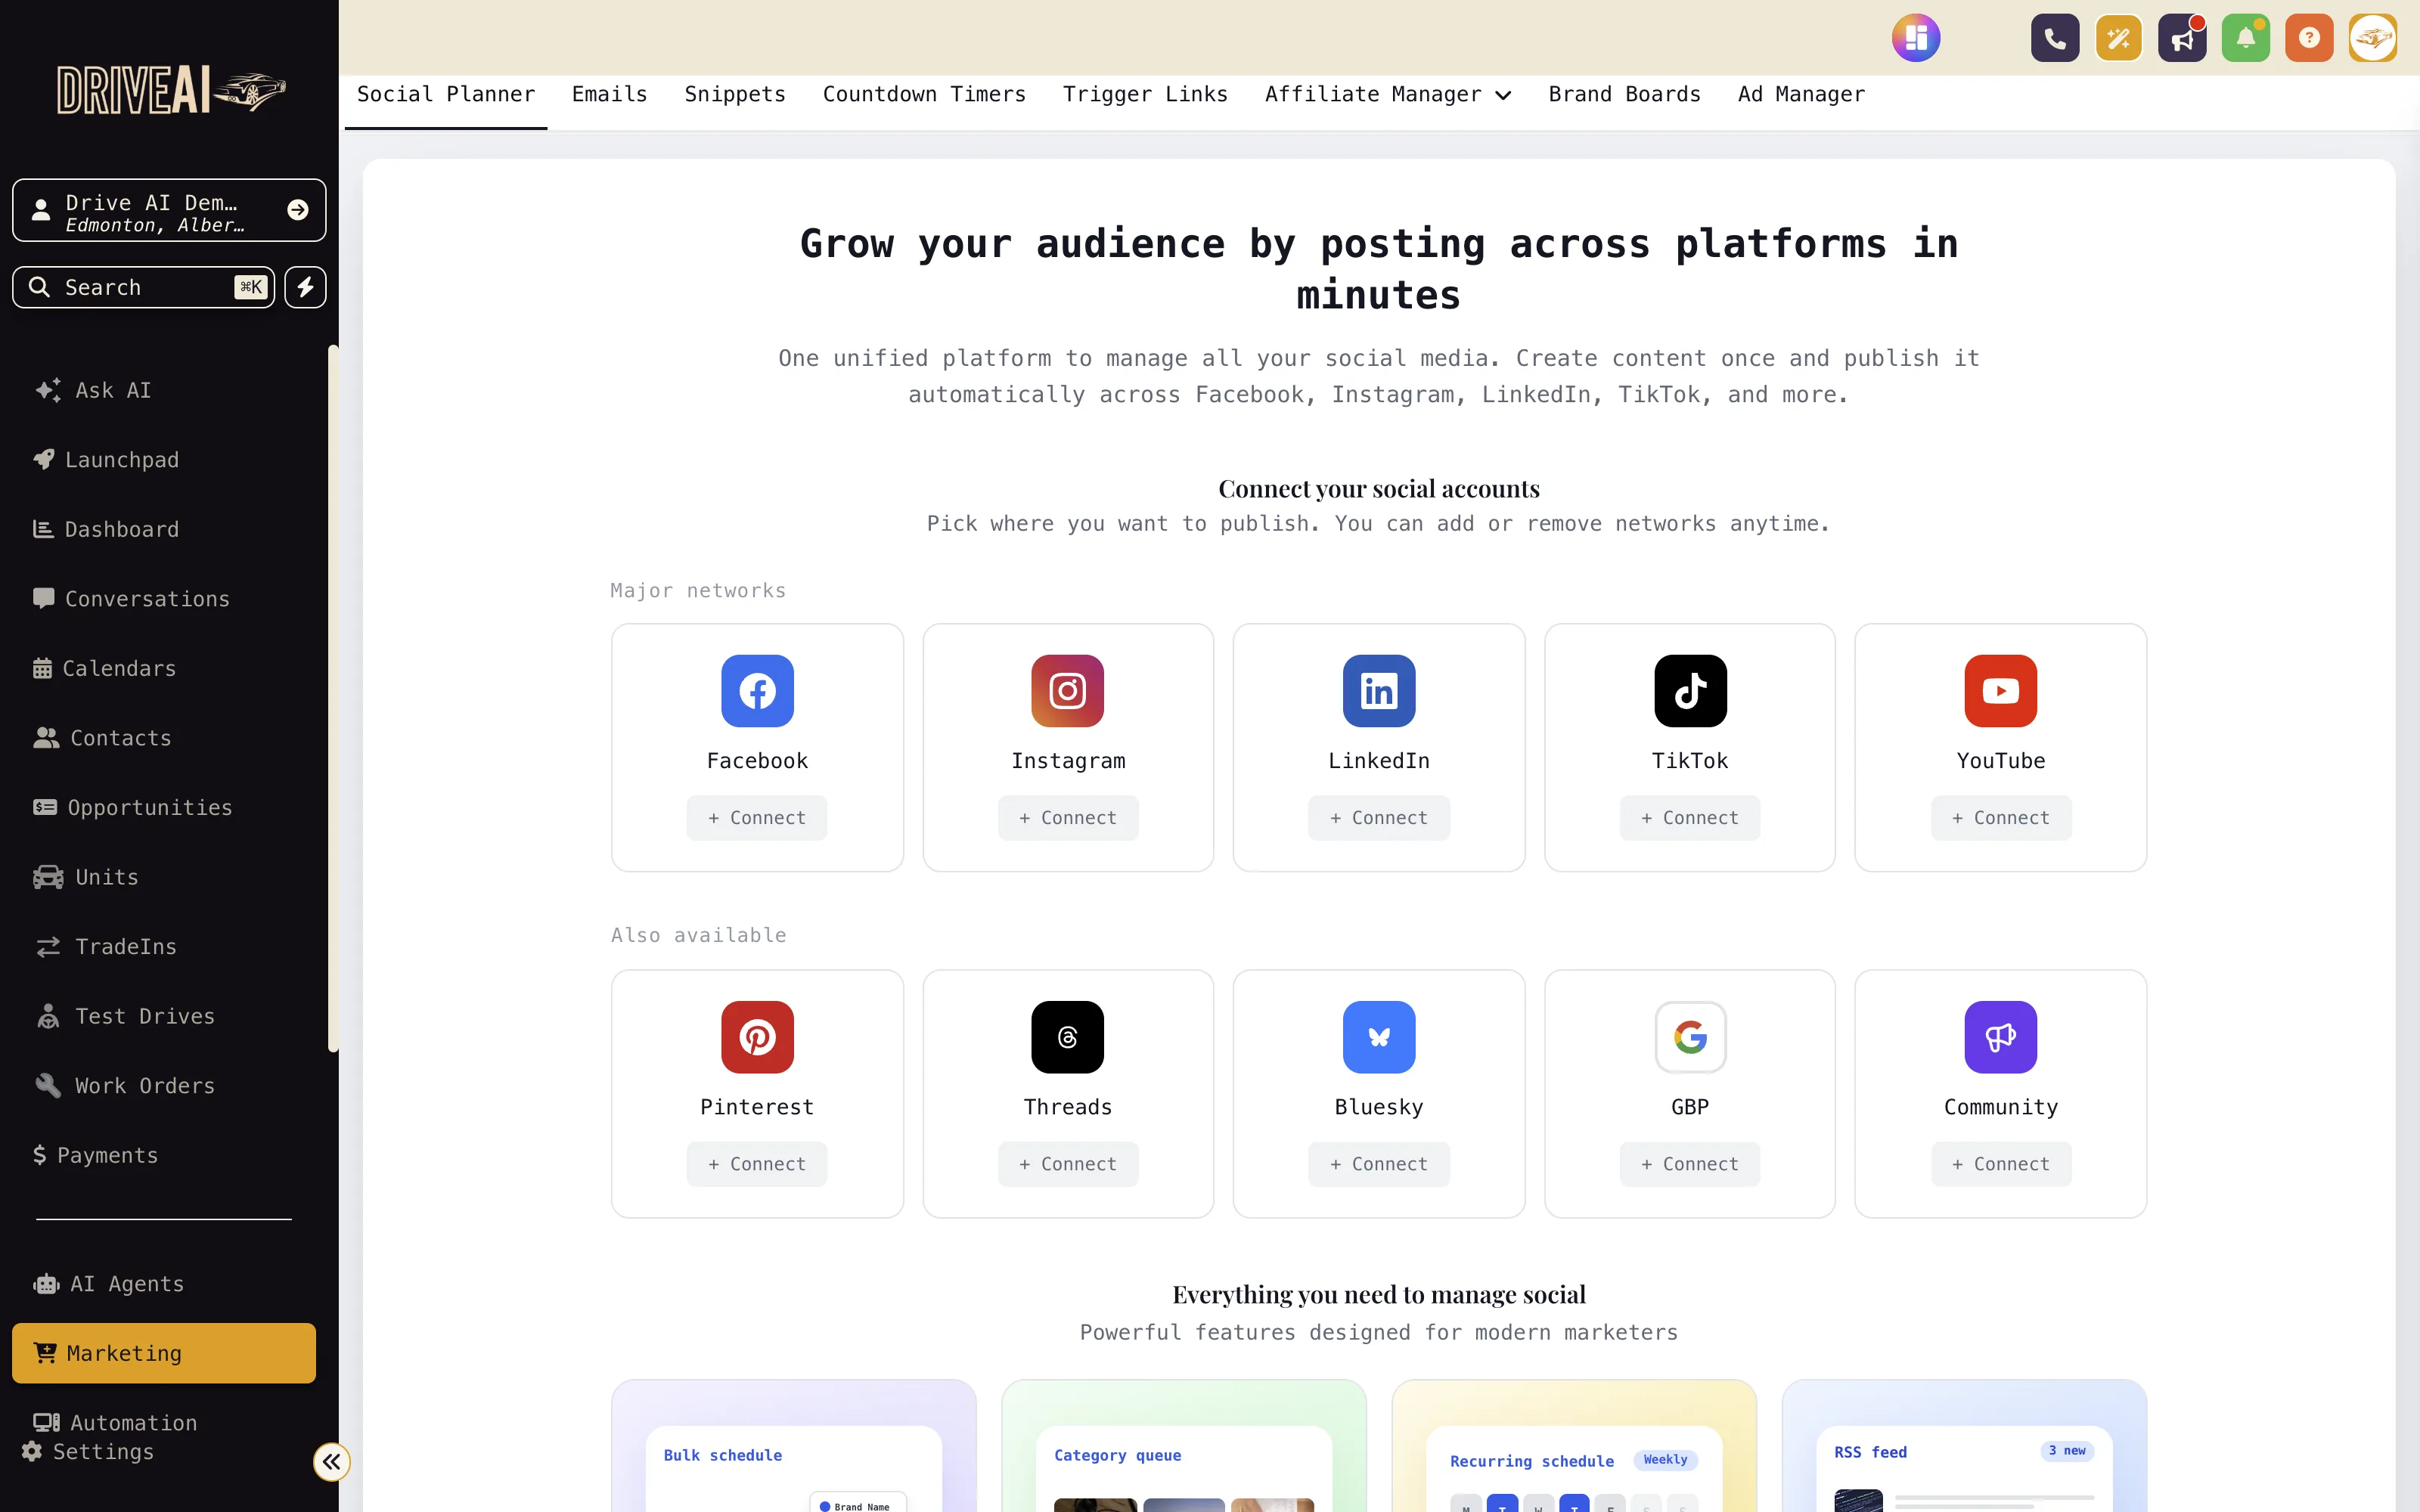Click the magic wand AI icon
2420x1512 pixels.
click(2119, 38)
